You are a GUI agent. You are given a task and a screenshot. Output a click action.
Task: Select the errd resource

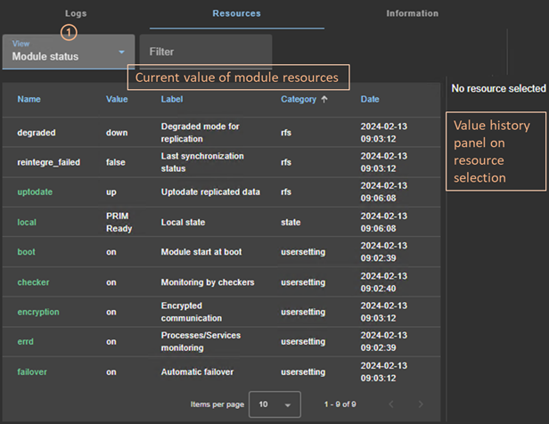26,341
